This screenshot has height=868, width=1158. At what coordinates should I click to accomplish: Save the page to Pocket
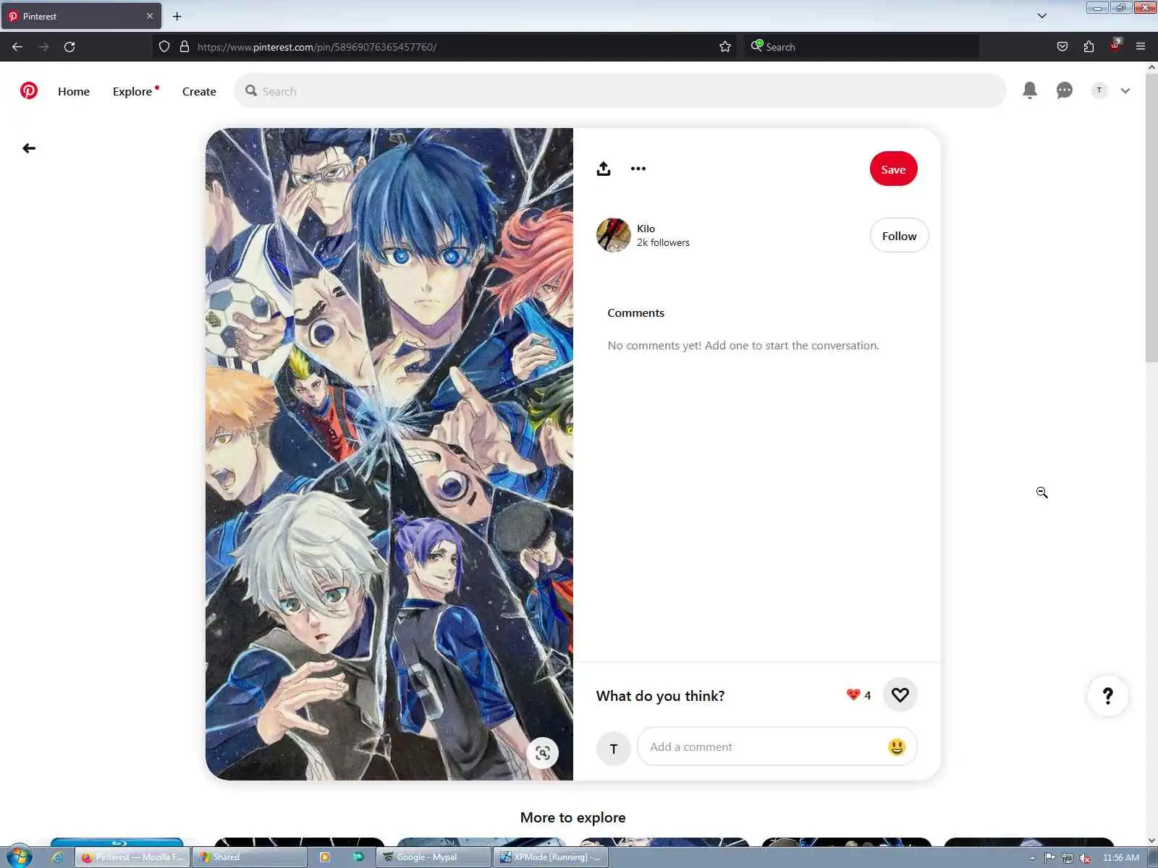tap(1062, 47)
